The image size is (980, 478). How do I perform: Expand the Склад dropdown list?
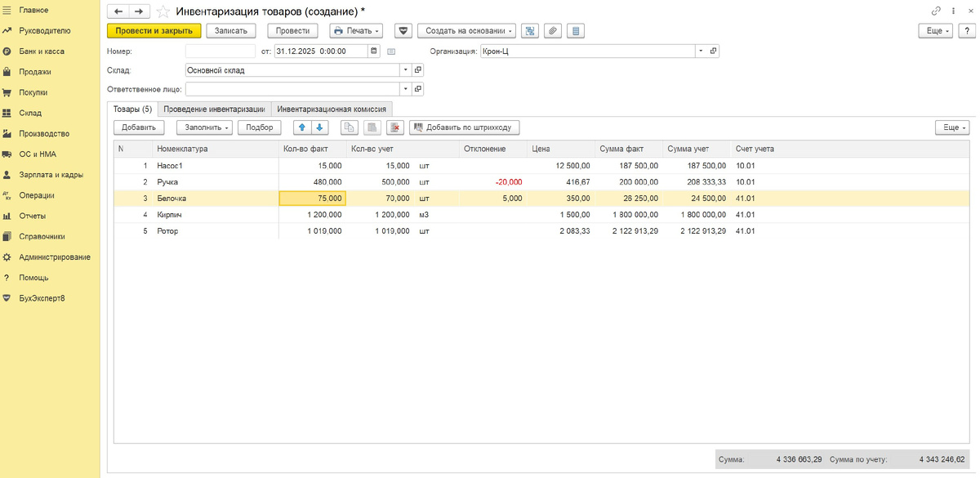405,70
